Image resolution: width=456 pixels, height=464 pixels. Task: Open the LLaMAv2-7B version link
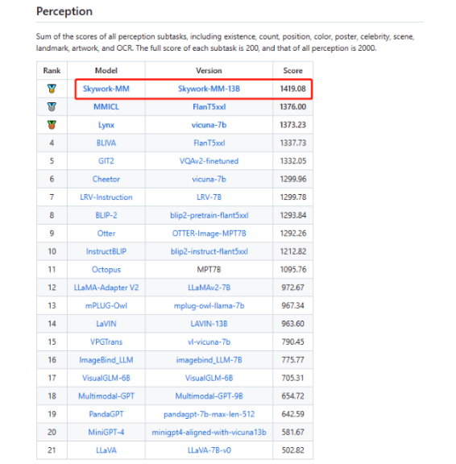(209, 288)
